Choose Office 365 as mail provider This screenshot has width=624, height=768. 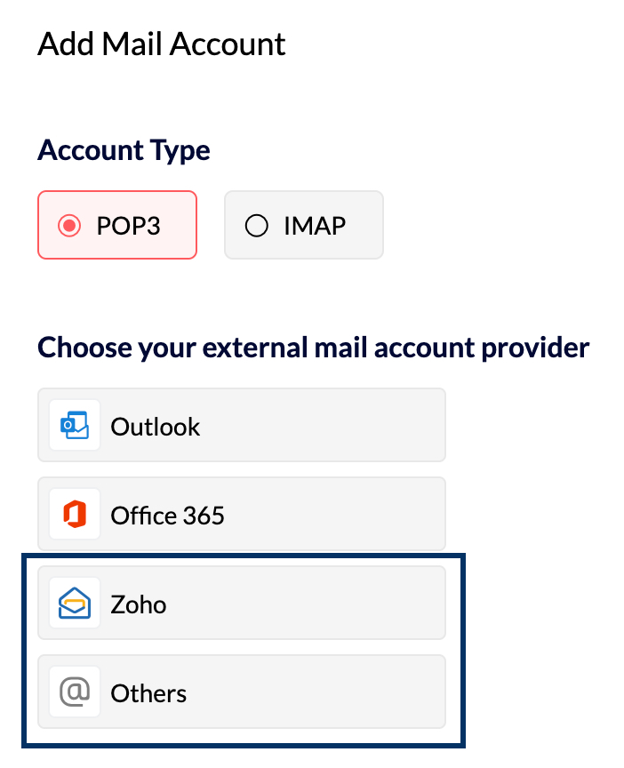coord(241,514)
